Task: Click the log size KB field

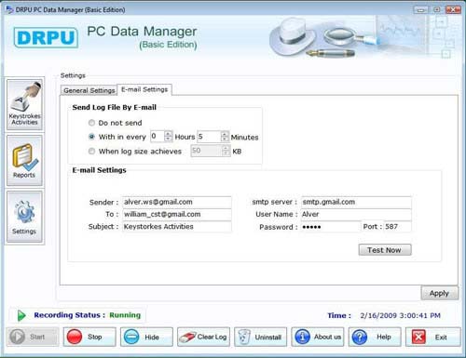Action: pyautogui.click(x=207, y=151)
